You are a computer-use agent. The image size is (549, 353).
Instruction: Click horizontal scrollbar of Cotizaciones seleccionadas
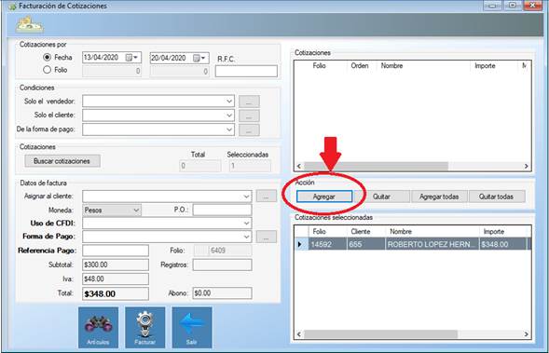tap(380, 334)
